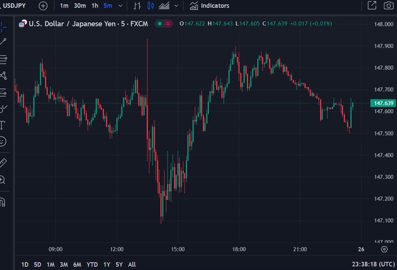This screenshot has width=397, height=270.
Task: Click the USDJPY symbol search
Action: [14, 6]
